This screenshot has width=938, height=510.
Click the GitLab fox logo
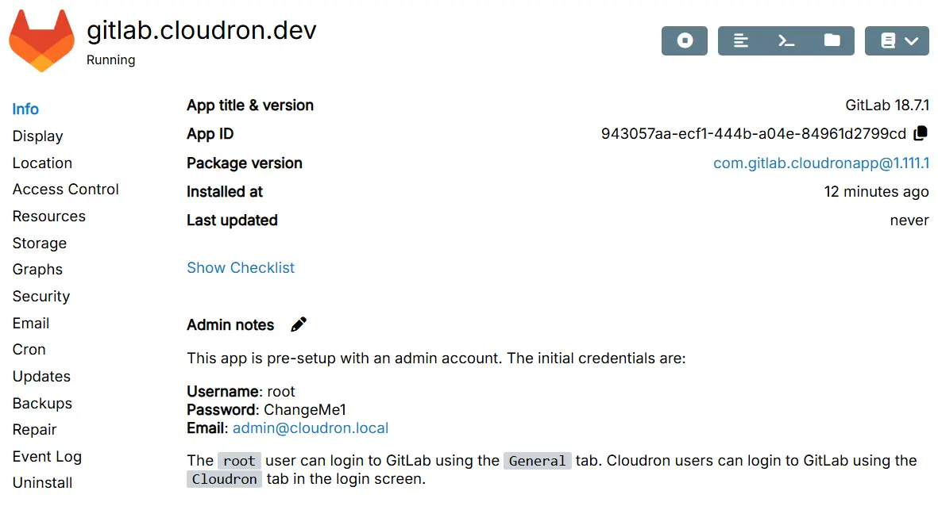pos(43,41)
